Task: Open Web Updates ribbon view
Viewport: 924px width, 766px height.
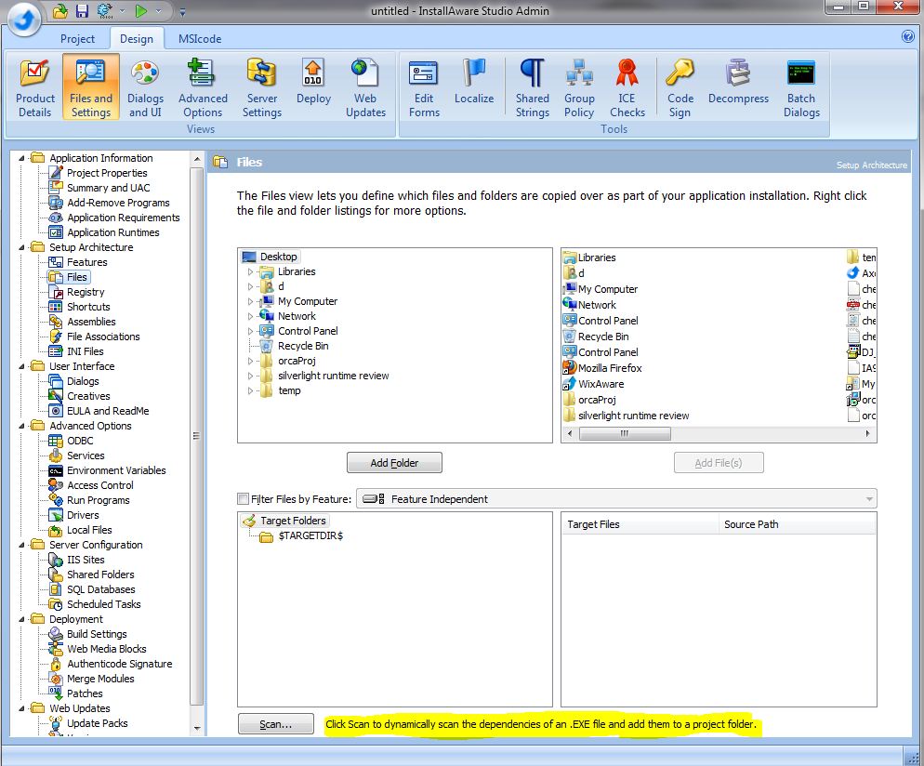Action: pyautogui.click(x=365, y=87)
